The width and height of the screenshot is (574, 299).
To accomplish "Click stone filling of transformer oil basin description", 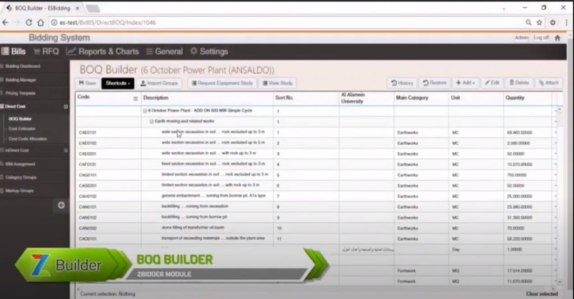I will pos(193,227).
